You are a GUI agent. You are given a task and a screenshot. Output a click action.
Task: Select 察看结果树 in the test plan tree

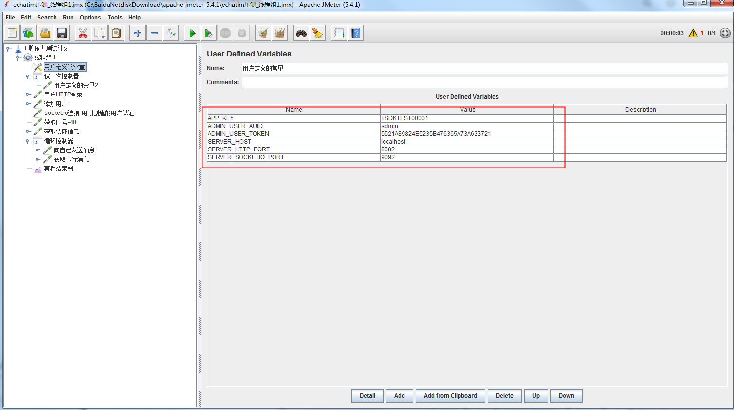tap(58, 169)
